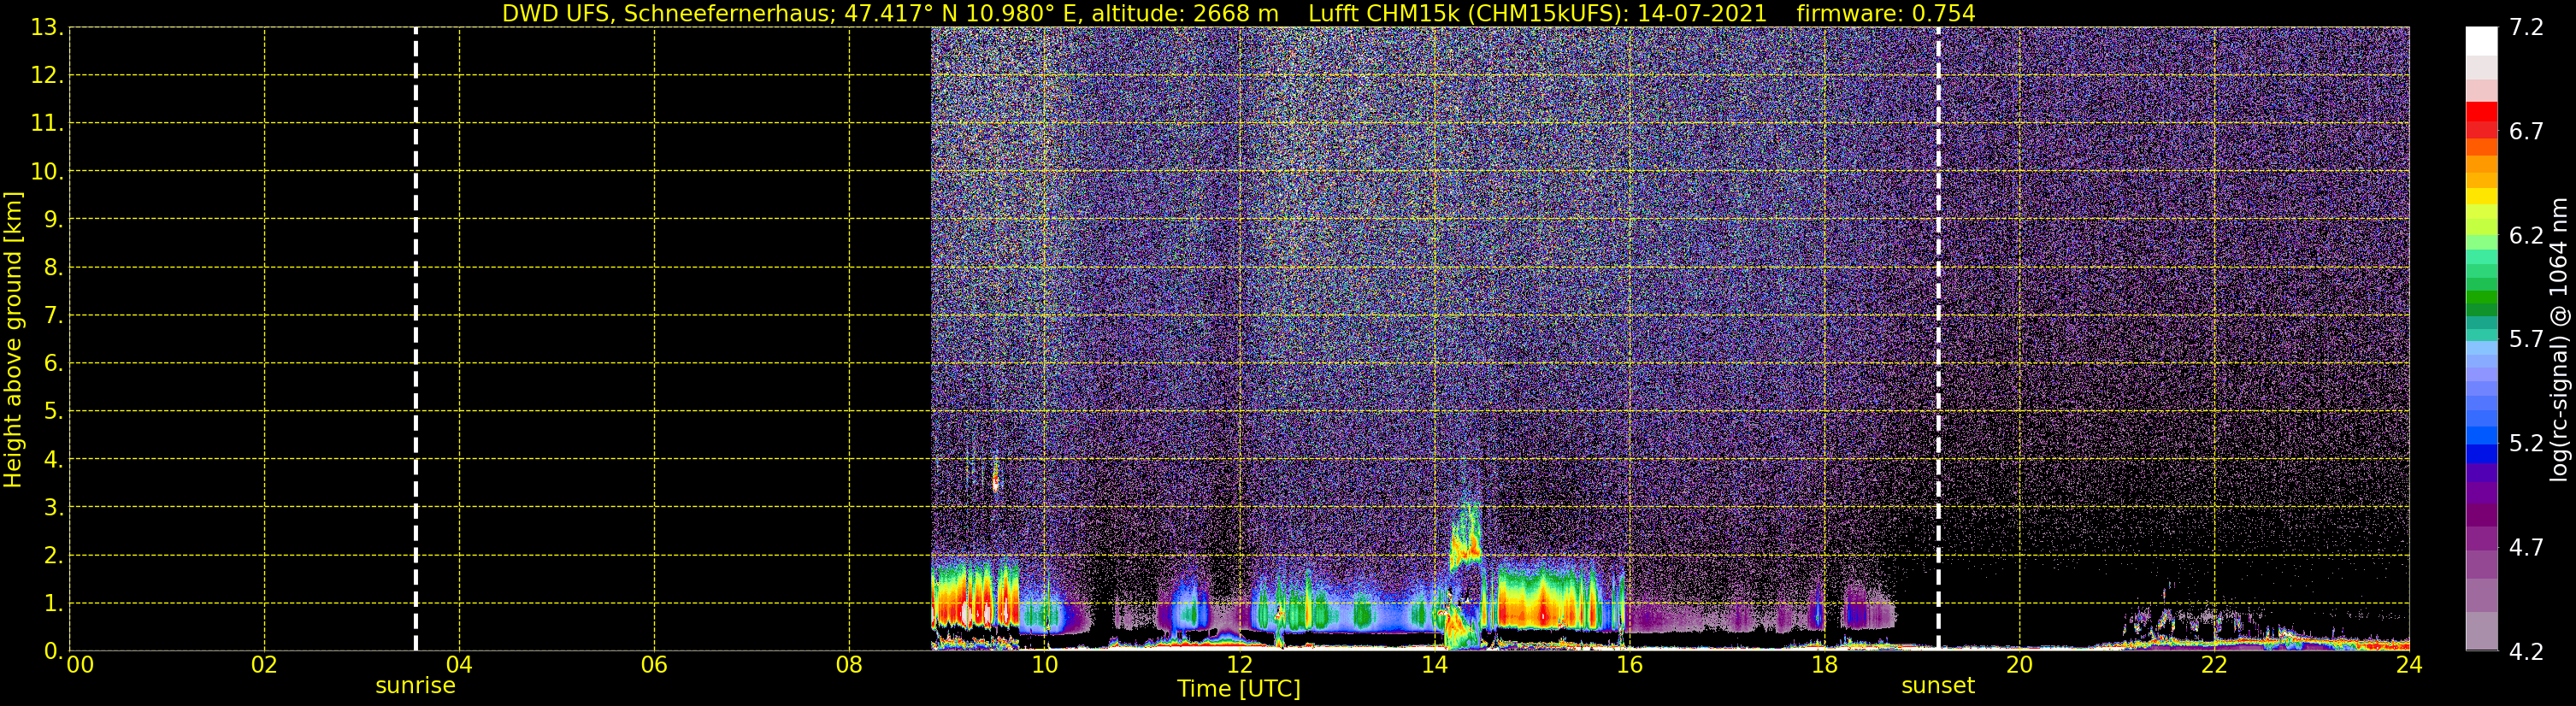Click time axis tick label '10'
The width and height of the screenshot is (2576, 706).
point(1044,665)
